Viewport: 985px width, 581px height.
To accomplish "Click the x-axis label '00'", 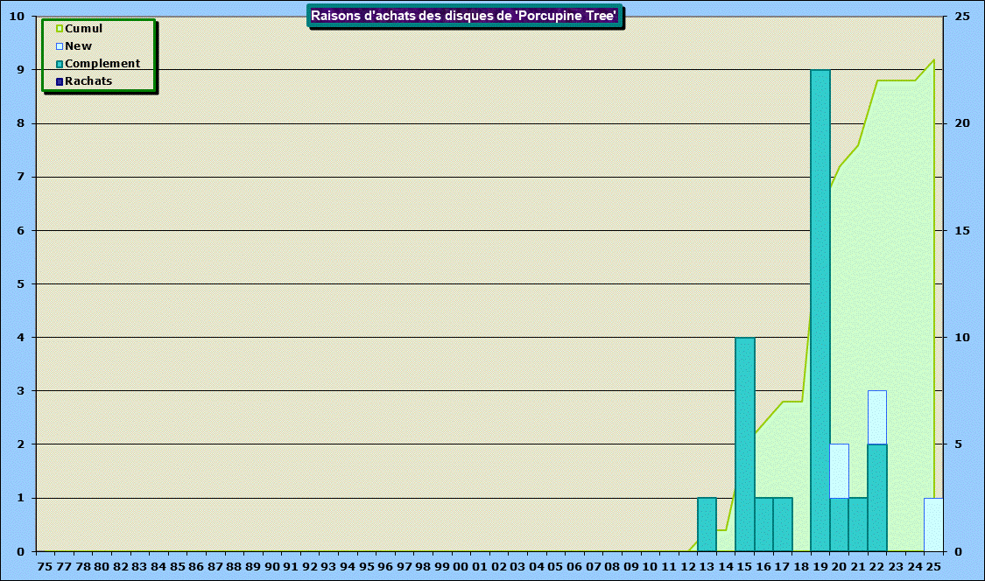I will coord(461,567).
